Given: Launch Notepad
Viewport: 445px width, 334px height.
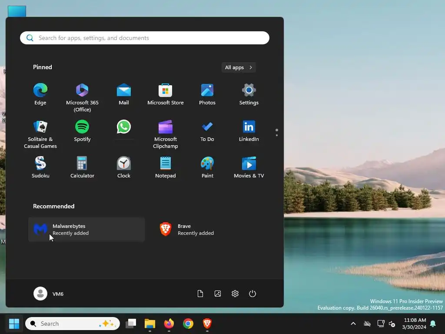Looking at the screenshot, I should click(x=166, y=167).
